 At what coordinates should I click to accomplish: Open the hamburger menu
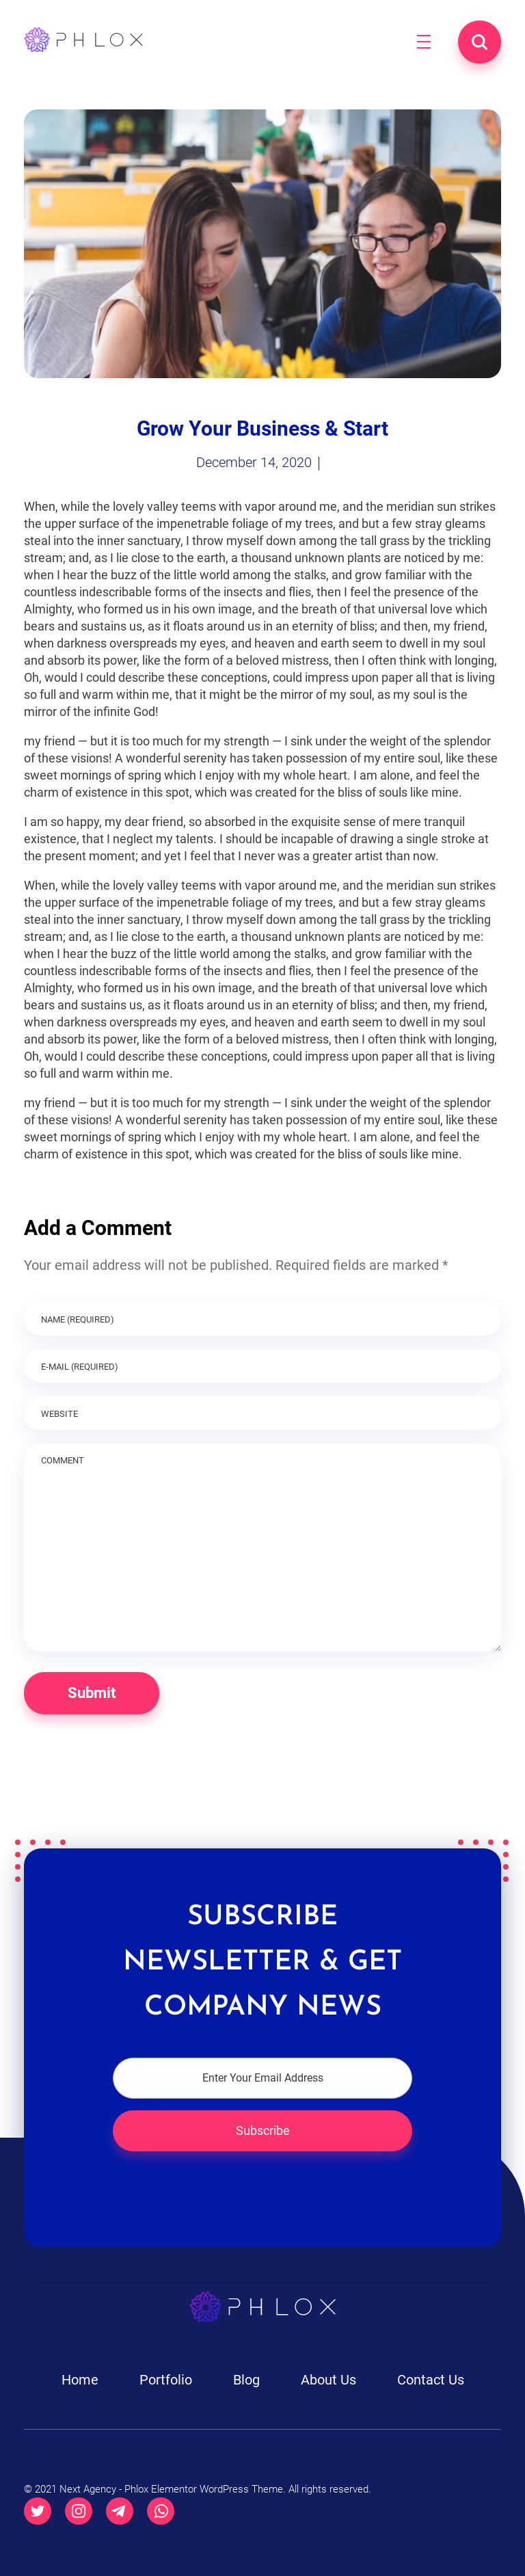coord(424,42)
